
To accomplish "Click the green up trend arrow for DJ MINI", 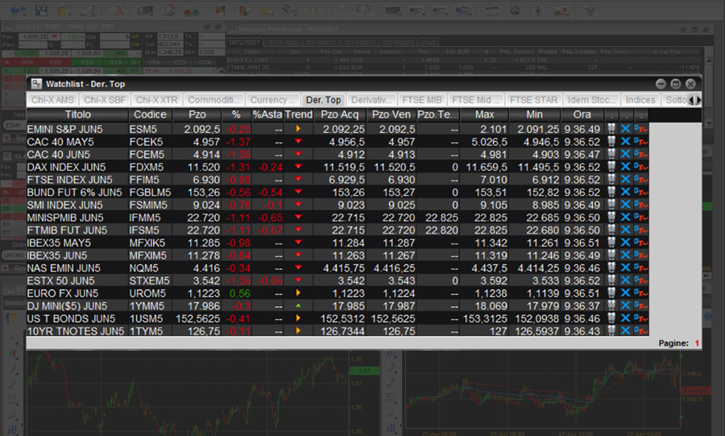I will coord(298,305).
